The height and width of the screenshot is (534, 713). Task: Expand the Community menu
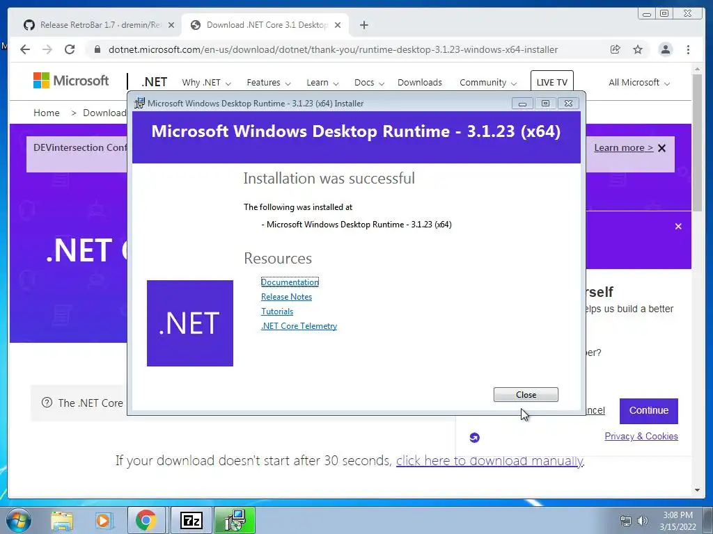pyautogui.click(x=488, y=83)
